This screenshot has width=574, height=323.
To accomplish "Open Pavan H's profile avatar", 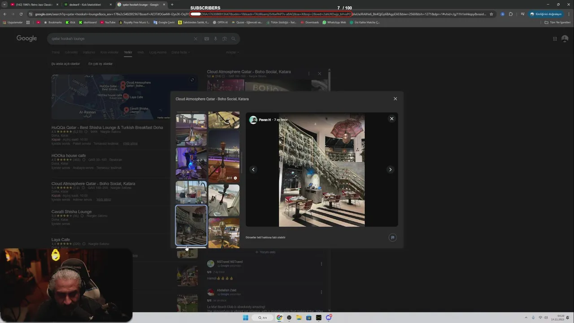I will [x=253, y=120].
